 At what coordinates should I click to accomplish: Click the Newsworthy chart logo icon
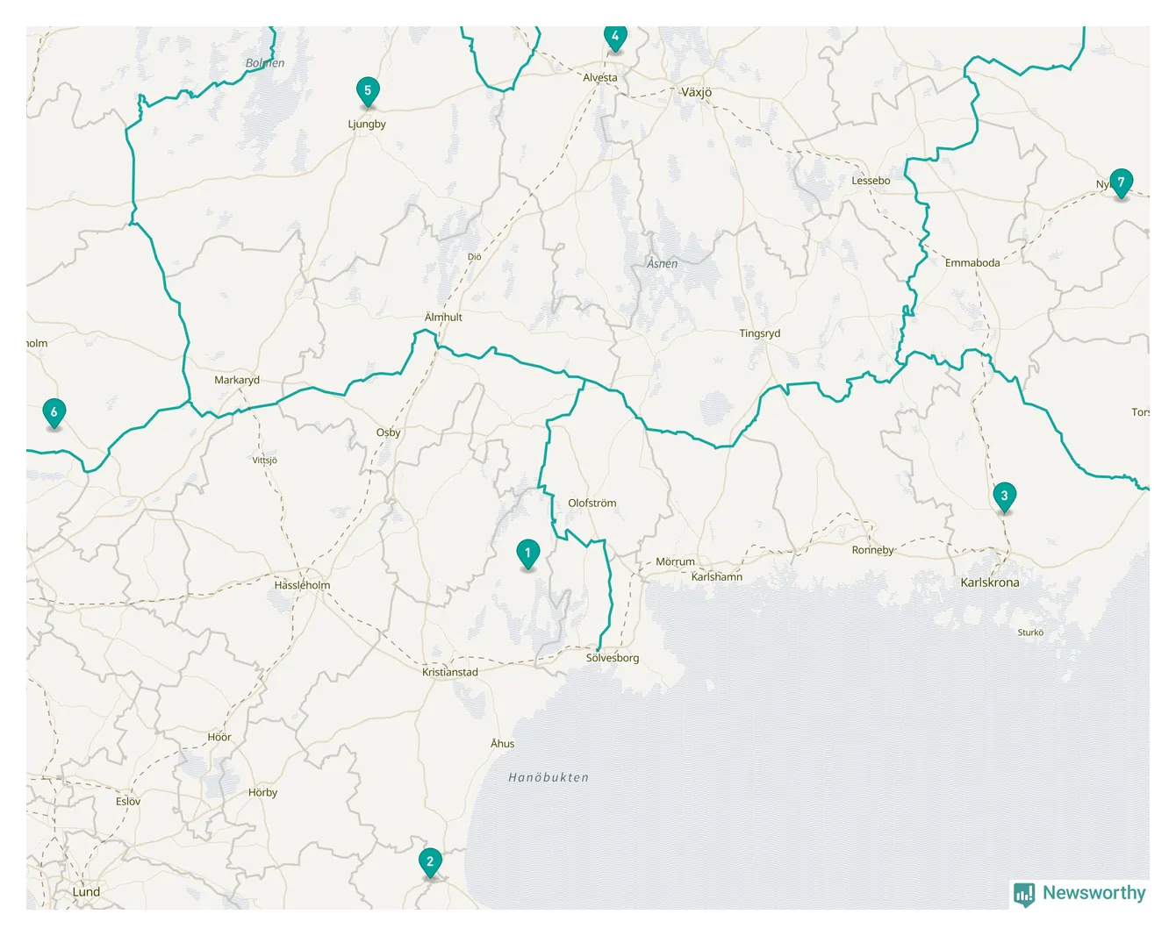pos(1024,894)
